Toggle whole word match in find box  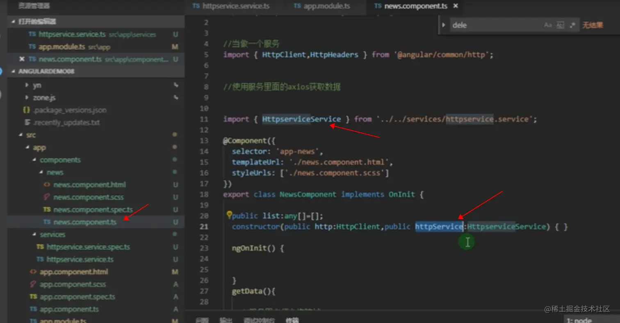click(560, 25)
